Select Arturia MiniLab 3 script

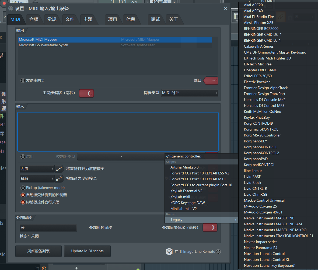202,167
